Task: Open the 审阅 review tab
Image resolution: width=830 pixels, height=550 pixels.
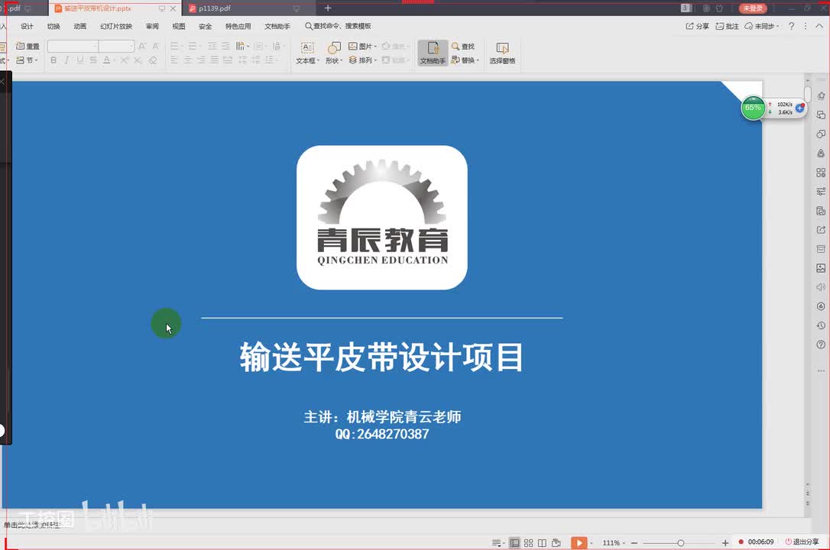Action: 152,26
